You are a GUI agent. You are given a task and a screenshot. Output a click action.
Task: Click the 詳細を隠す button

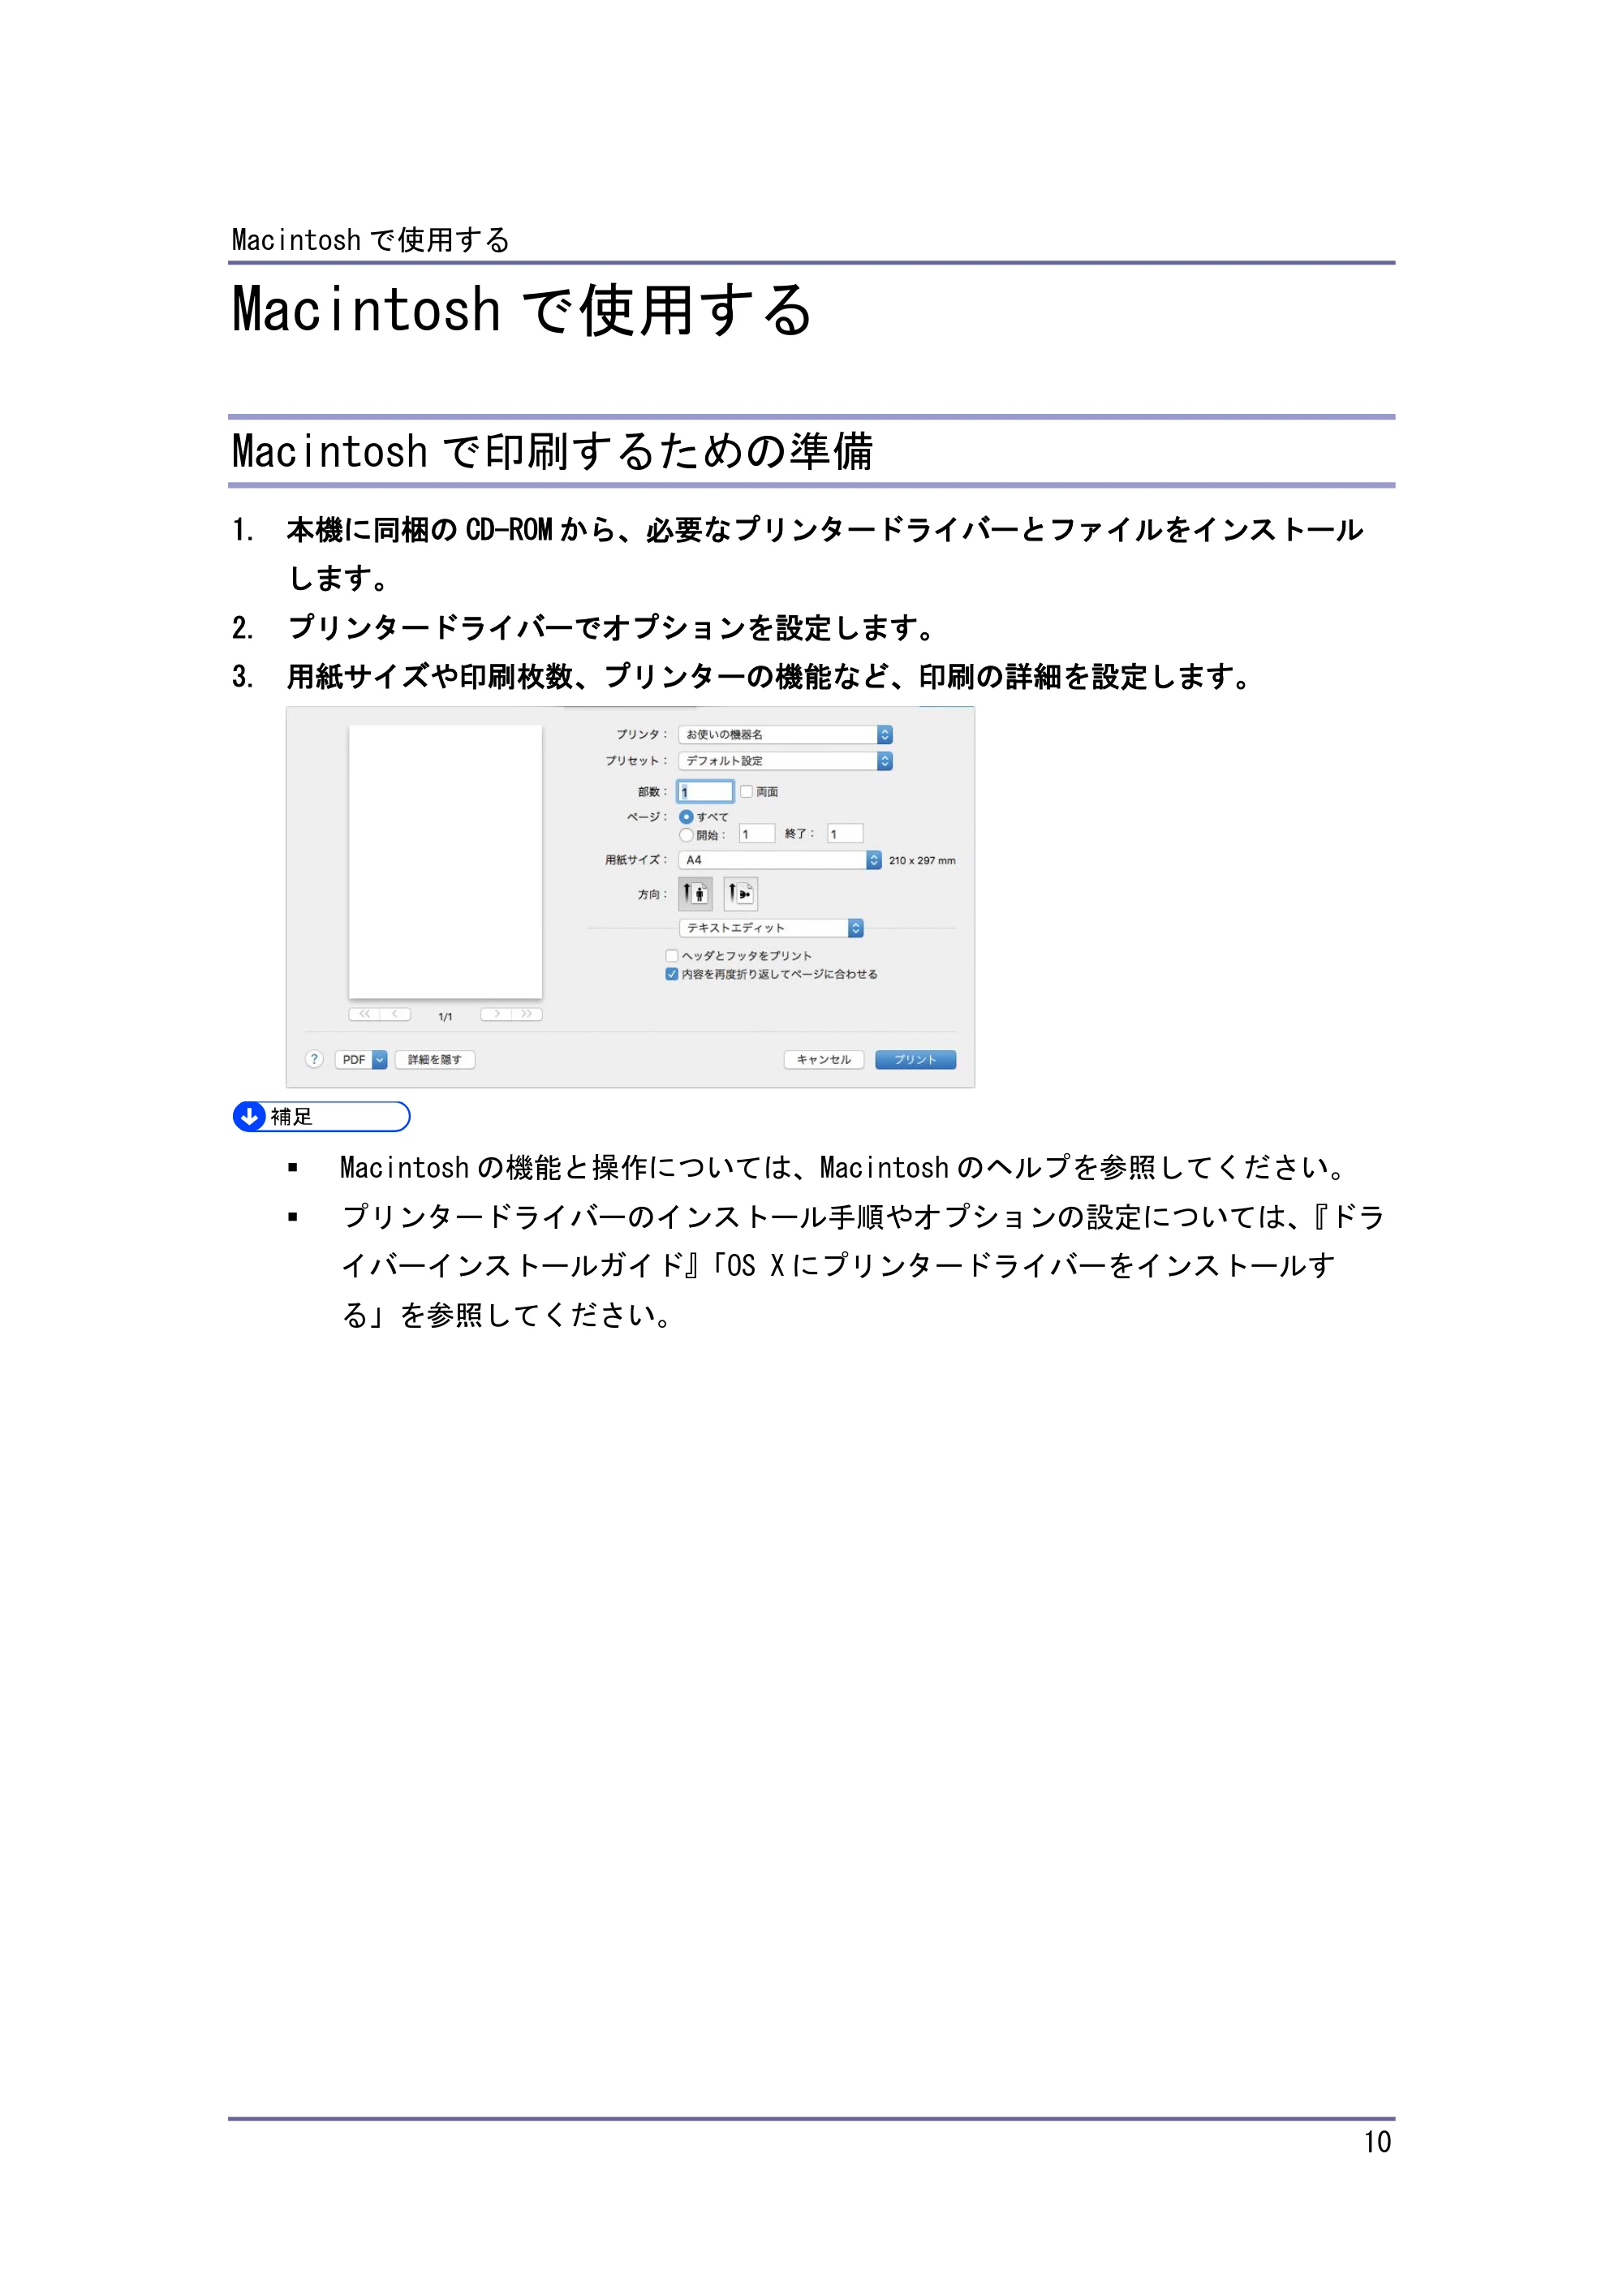pyautogui.click(x=435, y=1060)
